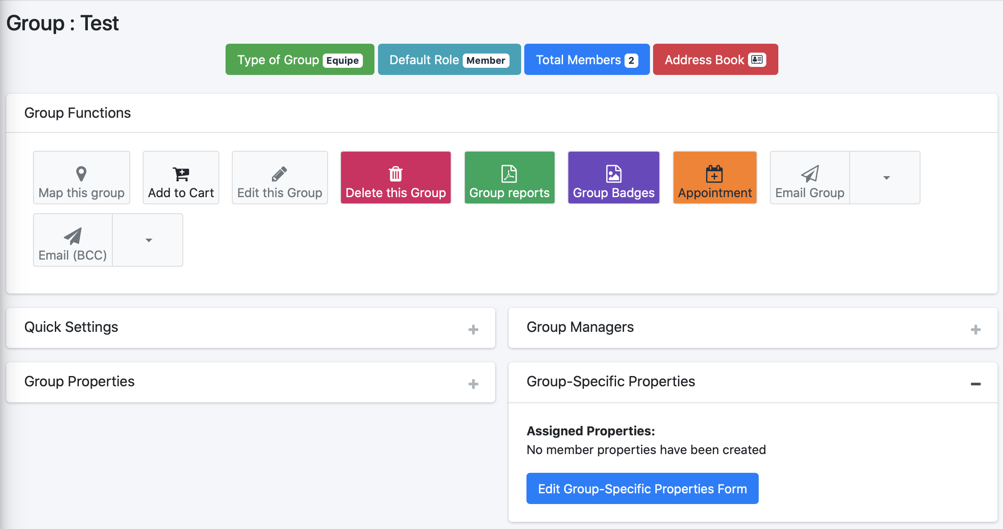This screenshot has height=529, width=1003.
Task: Click the map pin icon for Map this group
Action: (x=81, y=174)
